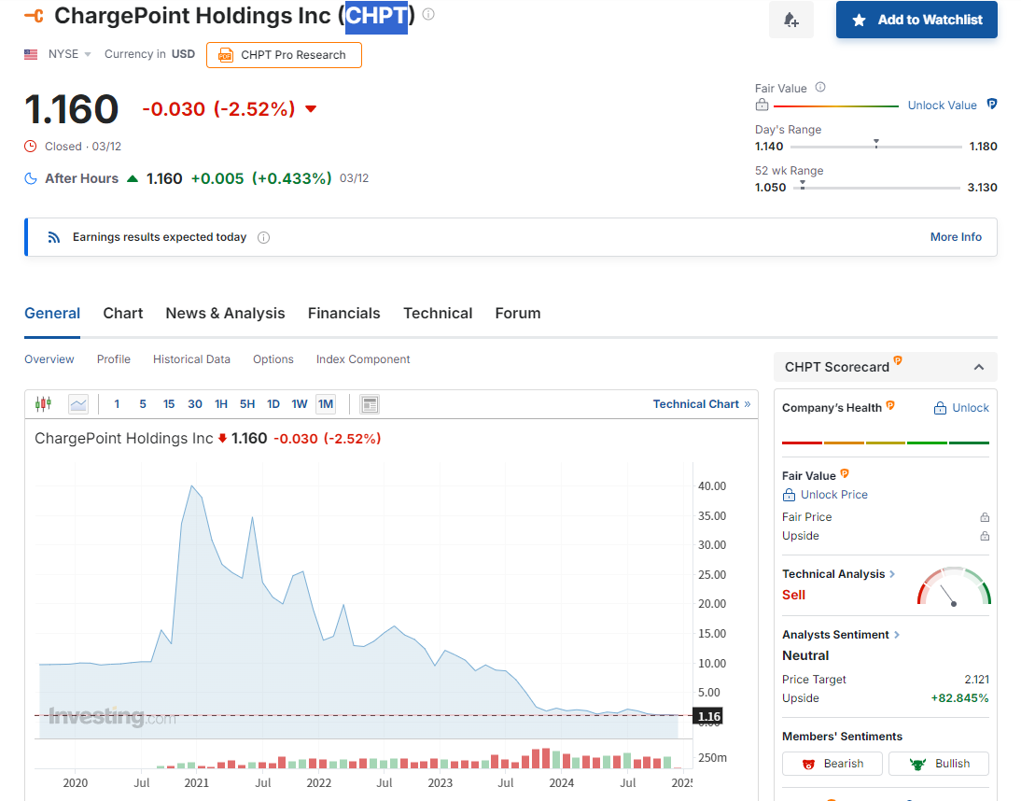This screenshot has height=801, width=1021.
Task: Open Technical Analysis details
Action: click(x=839, y=574)
